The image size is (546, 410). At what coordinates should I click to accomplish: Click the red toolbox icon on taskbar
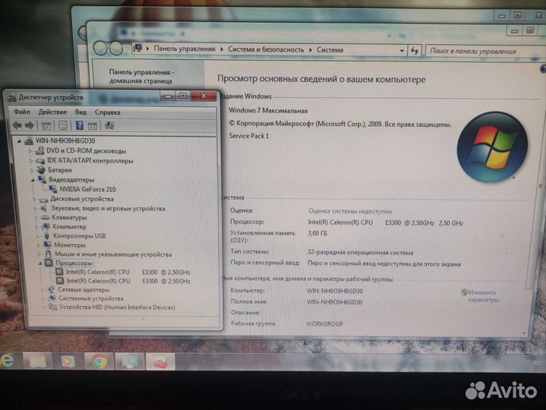pos(160,362)
